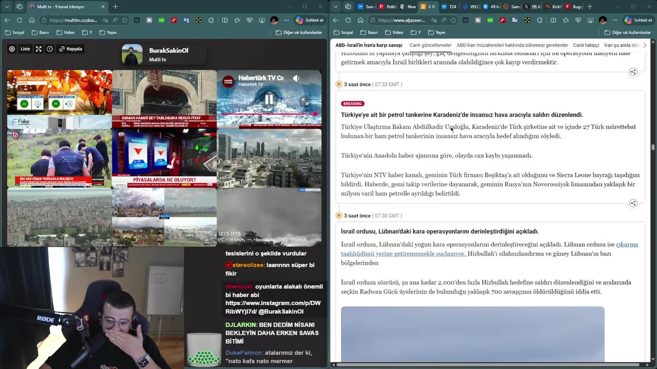Open Canlı takipçi section
657x369 pixels.
pos(586,45)
